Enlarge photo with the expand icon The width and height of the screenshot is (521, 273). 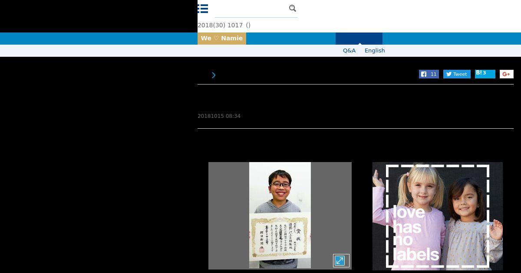[341, 260]
